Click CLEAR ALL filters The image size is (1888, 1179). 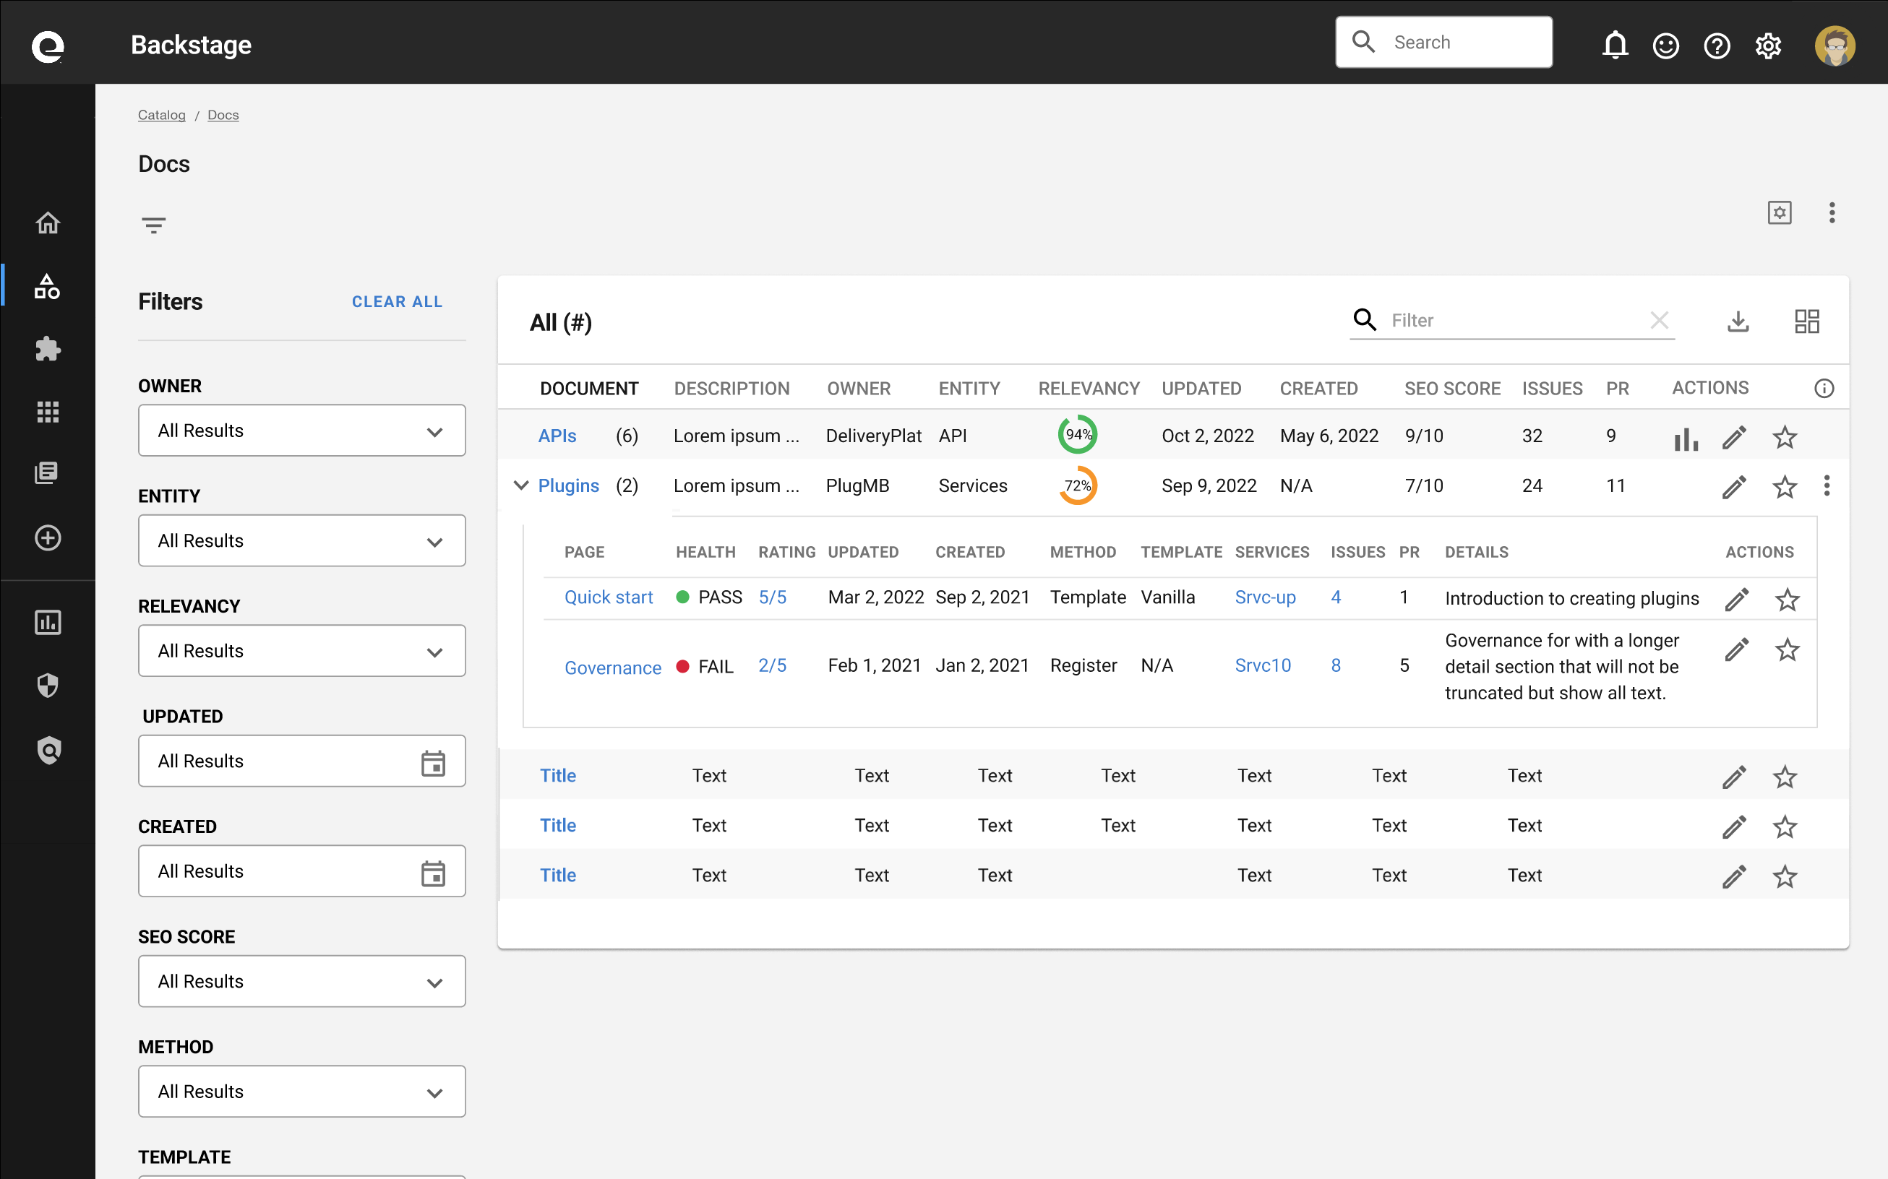[397, 302]
